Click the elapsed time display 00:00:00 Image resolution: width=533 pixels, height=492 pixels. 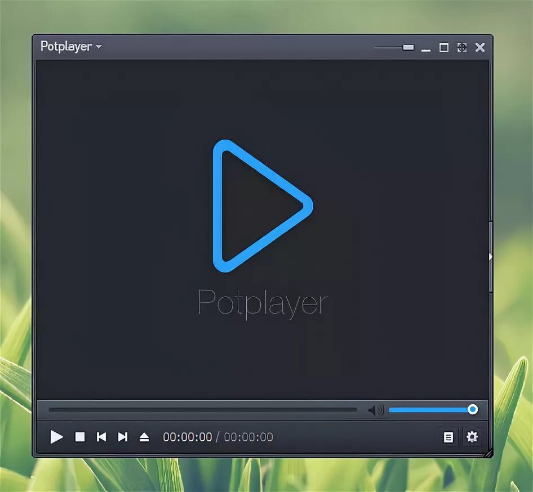[186, 437]
